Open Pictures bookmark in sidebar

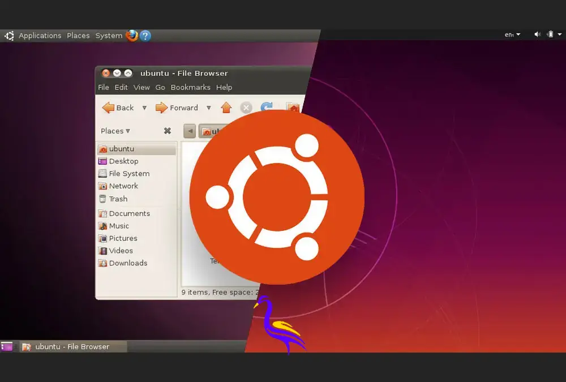(136, 238)
